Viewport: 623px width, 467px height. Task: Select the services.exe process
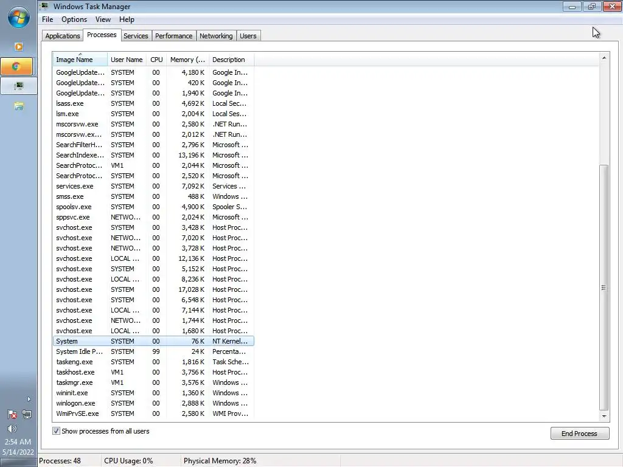pos(153,186)
